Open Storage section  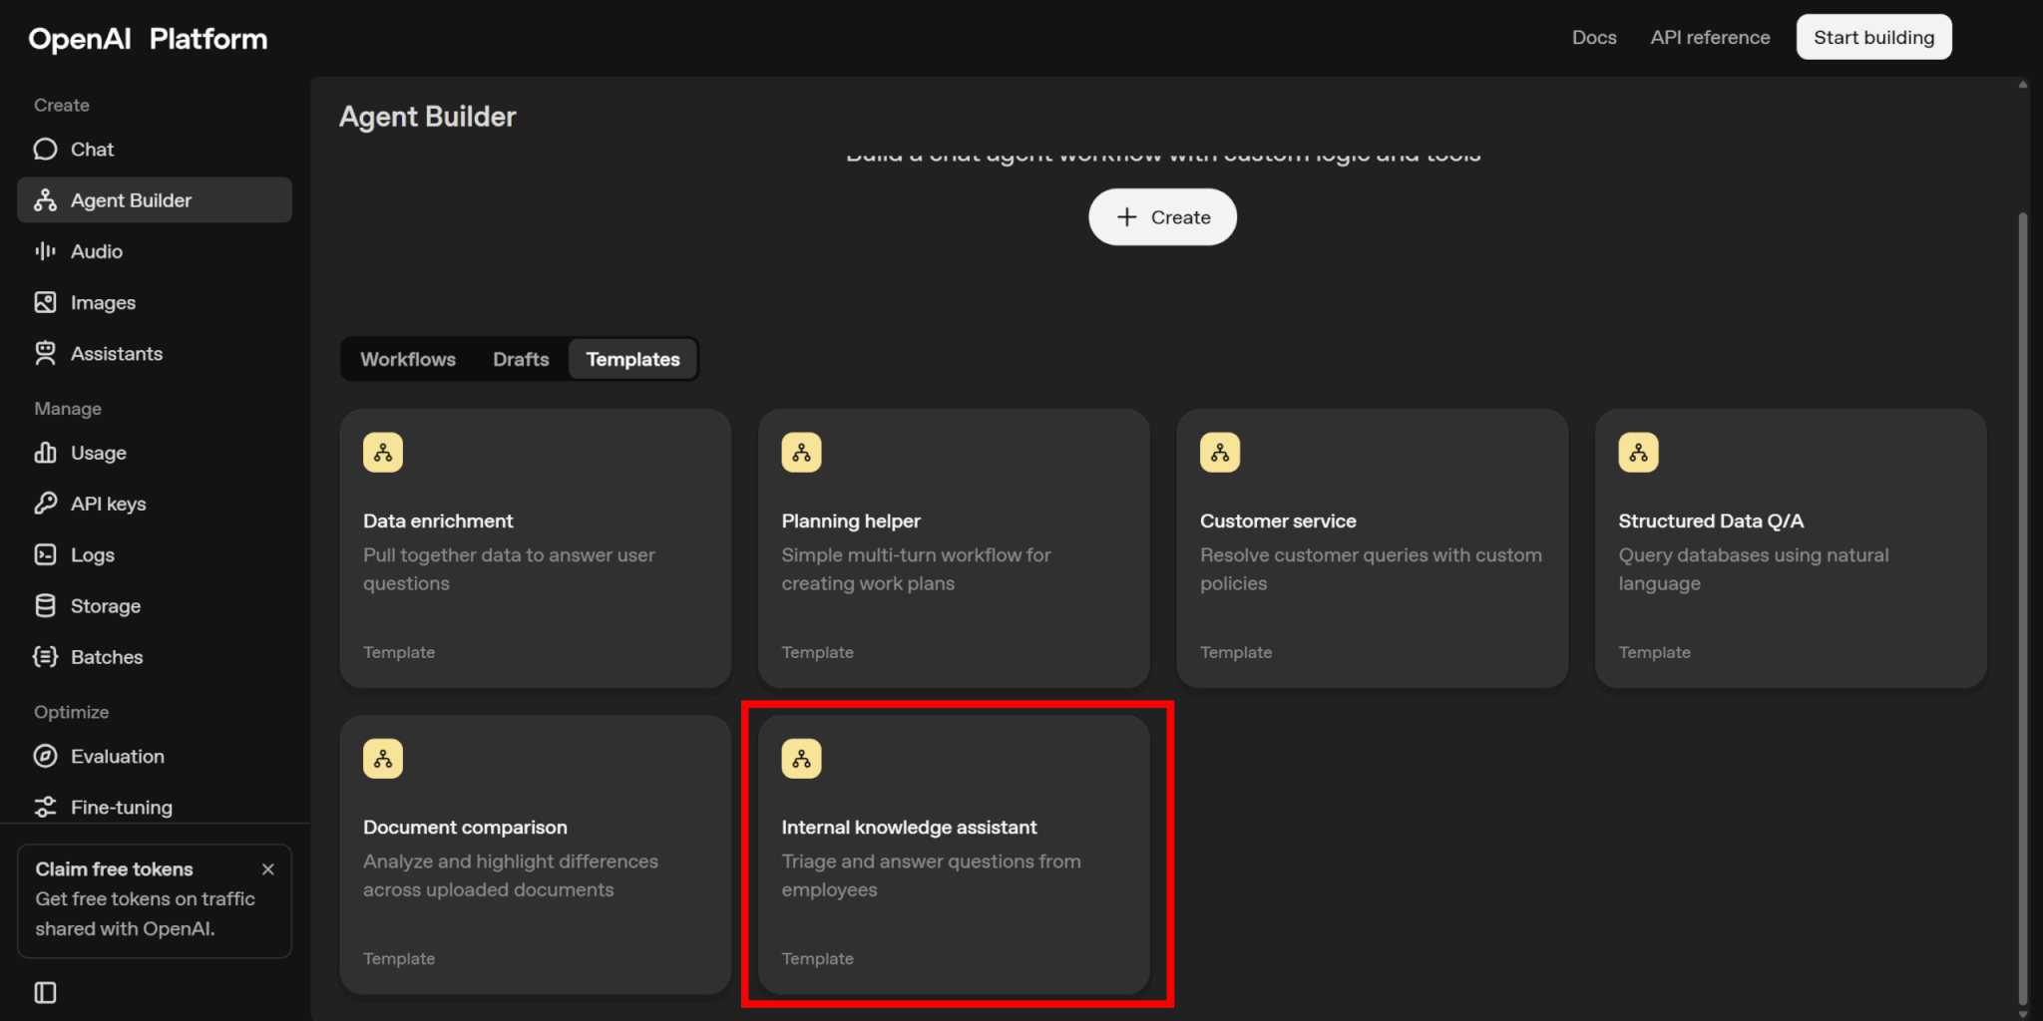click(x=105, y=606)
